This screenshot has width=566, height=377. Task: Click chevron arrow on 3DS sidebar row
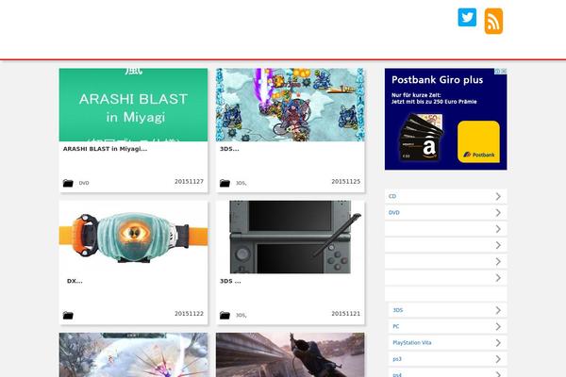tap(498, 310)
